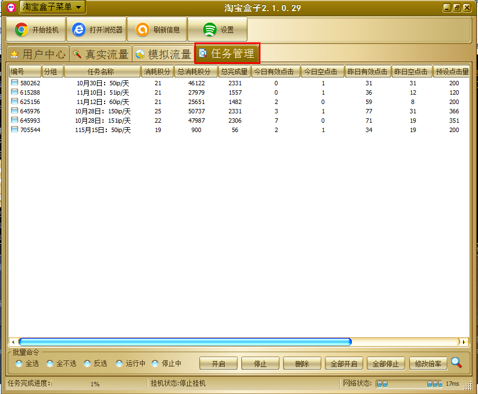Check the box for task 580262
478x394 pixels.
pyautogui.click(x=15, y=83)
